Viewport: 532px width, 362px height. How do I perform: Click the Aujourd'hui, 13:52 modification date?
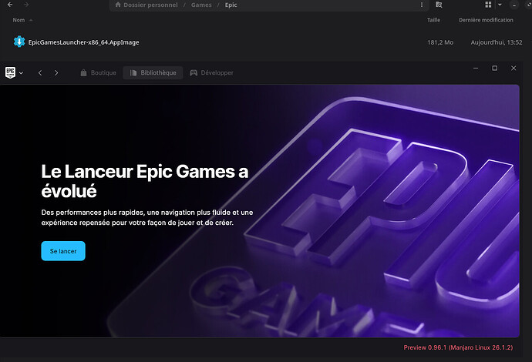[x=497, y=42]
